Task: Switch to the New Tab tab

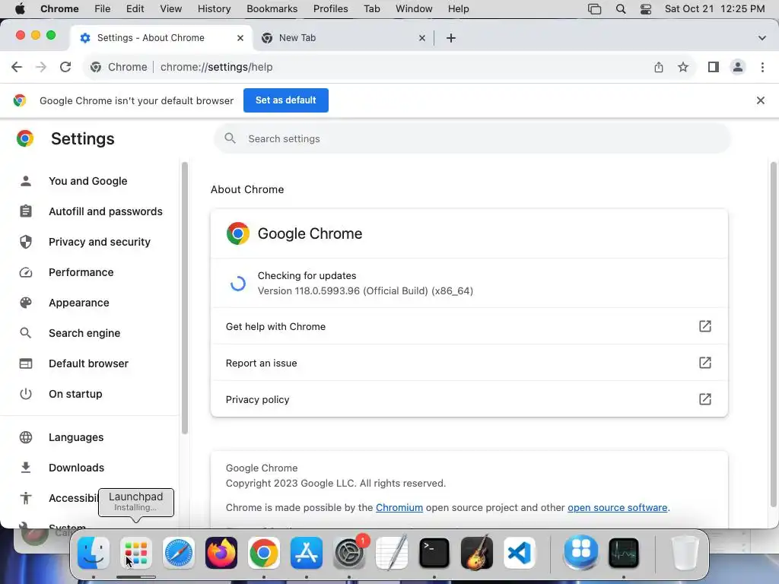Action: pos(343,38)
